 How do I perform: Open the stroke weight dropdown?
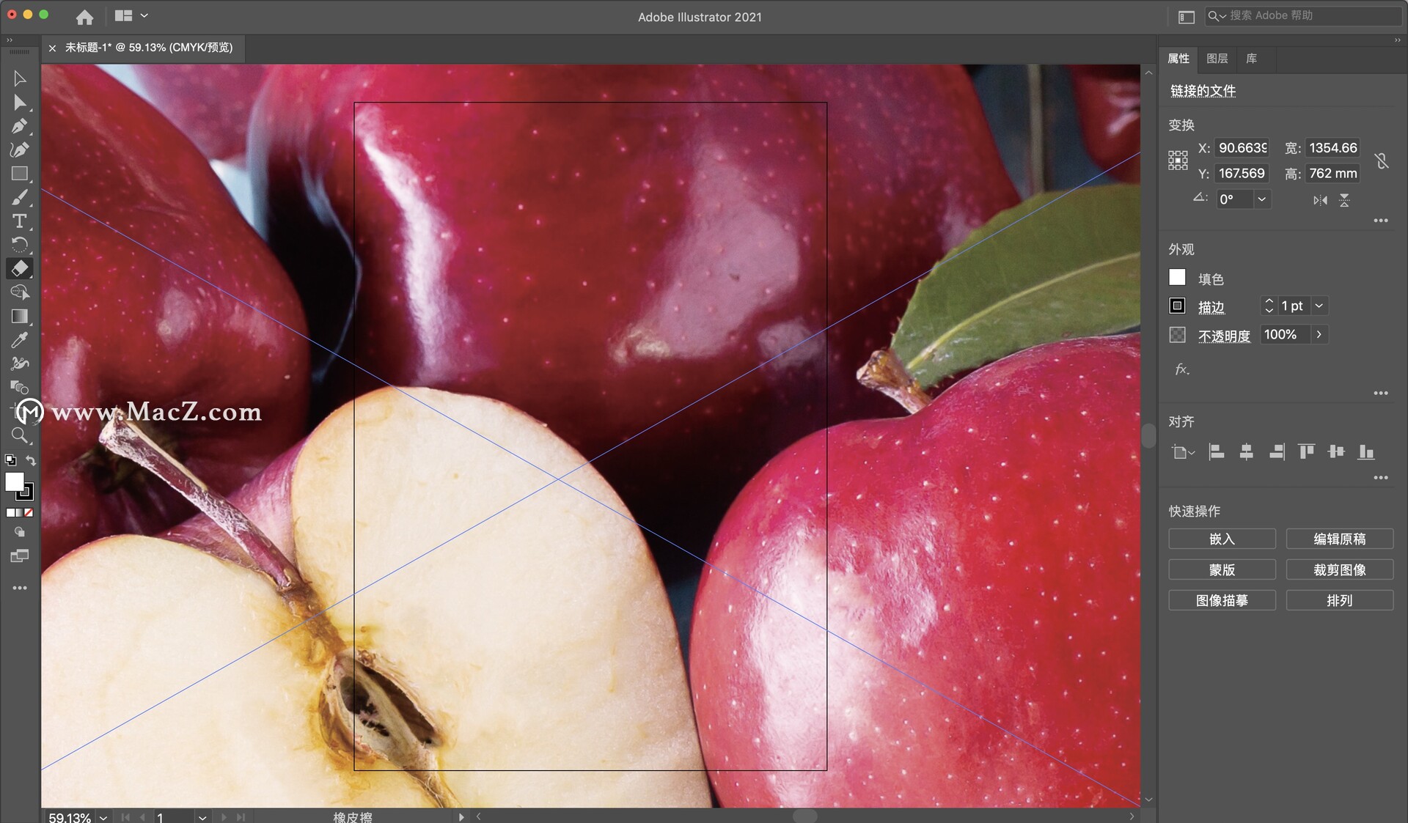[x=1319, y=306]
